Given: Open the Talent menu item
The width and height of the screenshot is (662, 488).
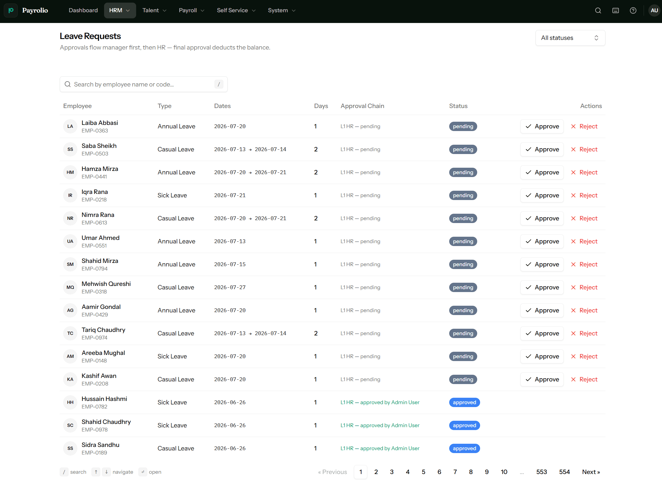Looking at the screenshot, I should coord(154,11).
